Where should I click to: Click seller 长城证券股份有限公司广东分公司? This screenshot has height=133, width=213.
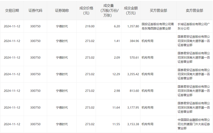pos(194,26)
